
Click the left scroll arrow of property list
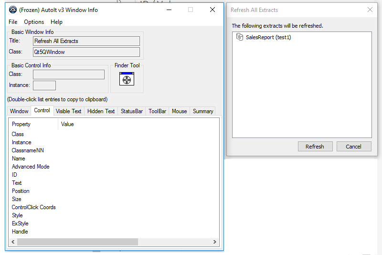(x=13, y=242)
